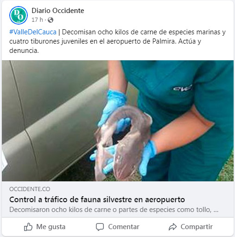Click the post caption about tiburones juveniles
This screenshot has width=235, height=237.
pos(117,41)
